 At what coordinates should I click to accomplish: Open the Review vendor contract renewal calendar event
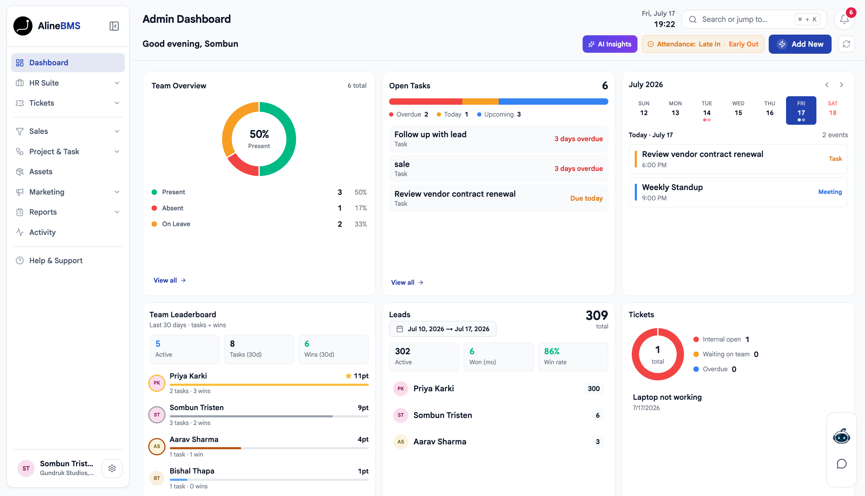(x=738, y=159)
